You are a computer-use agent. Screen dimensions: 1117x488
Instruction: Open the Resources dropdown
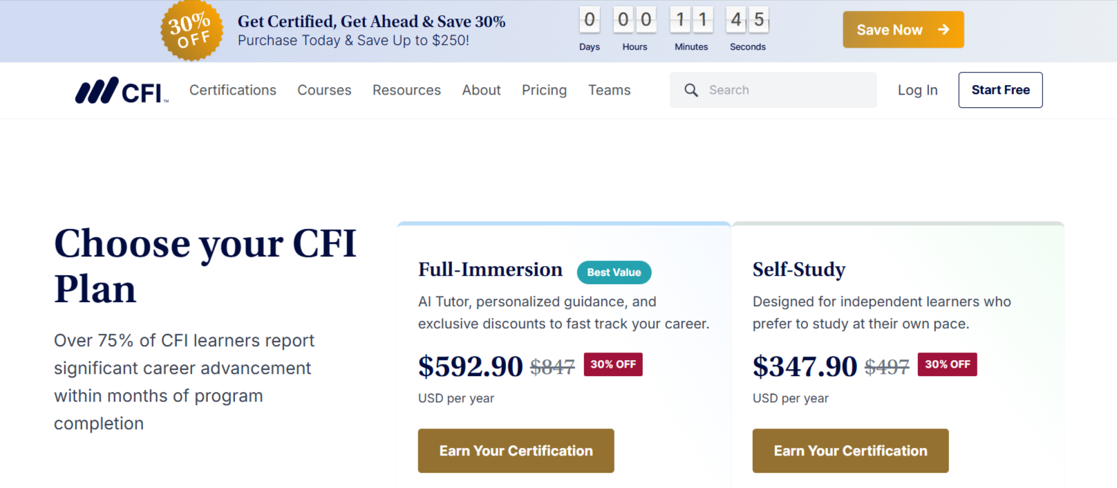(x=406, y=90)
